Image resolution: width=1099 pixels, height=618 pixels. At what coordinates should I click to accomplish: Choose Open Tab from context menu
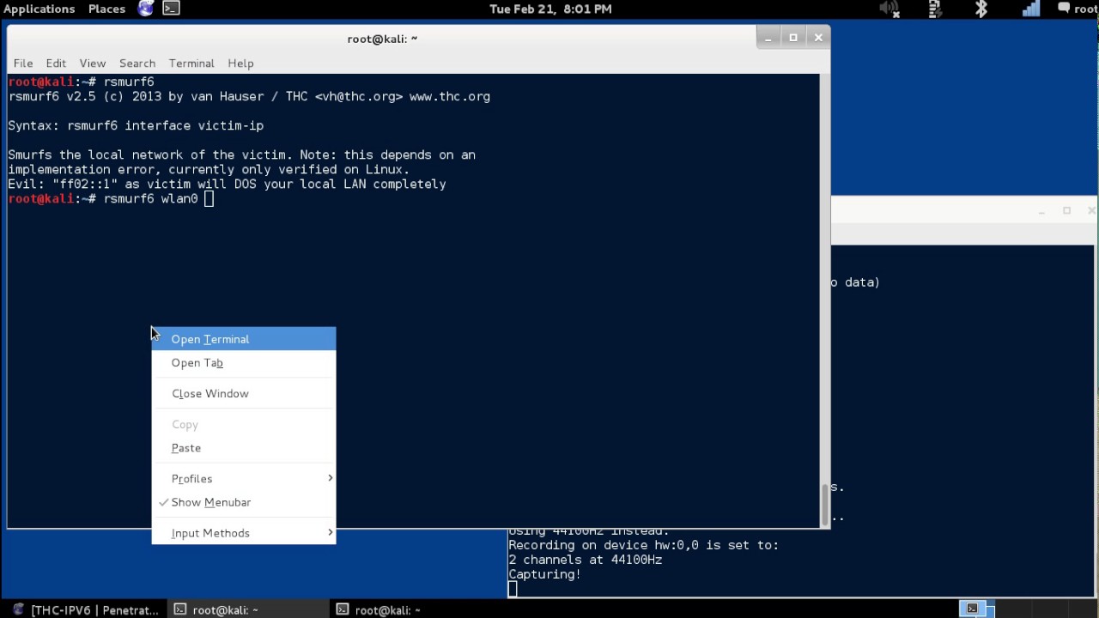(x=244, y=362)
